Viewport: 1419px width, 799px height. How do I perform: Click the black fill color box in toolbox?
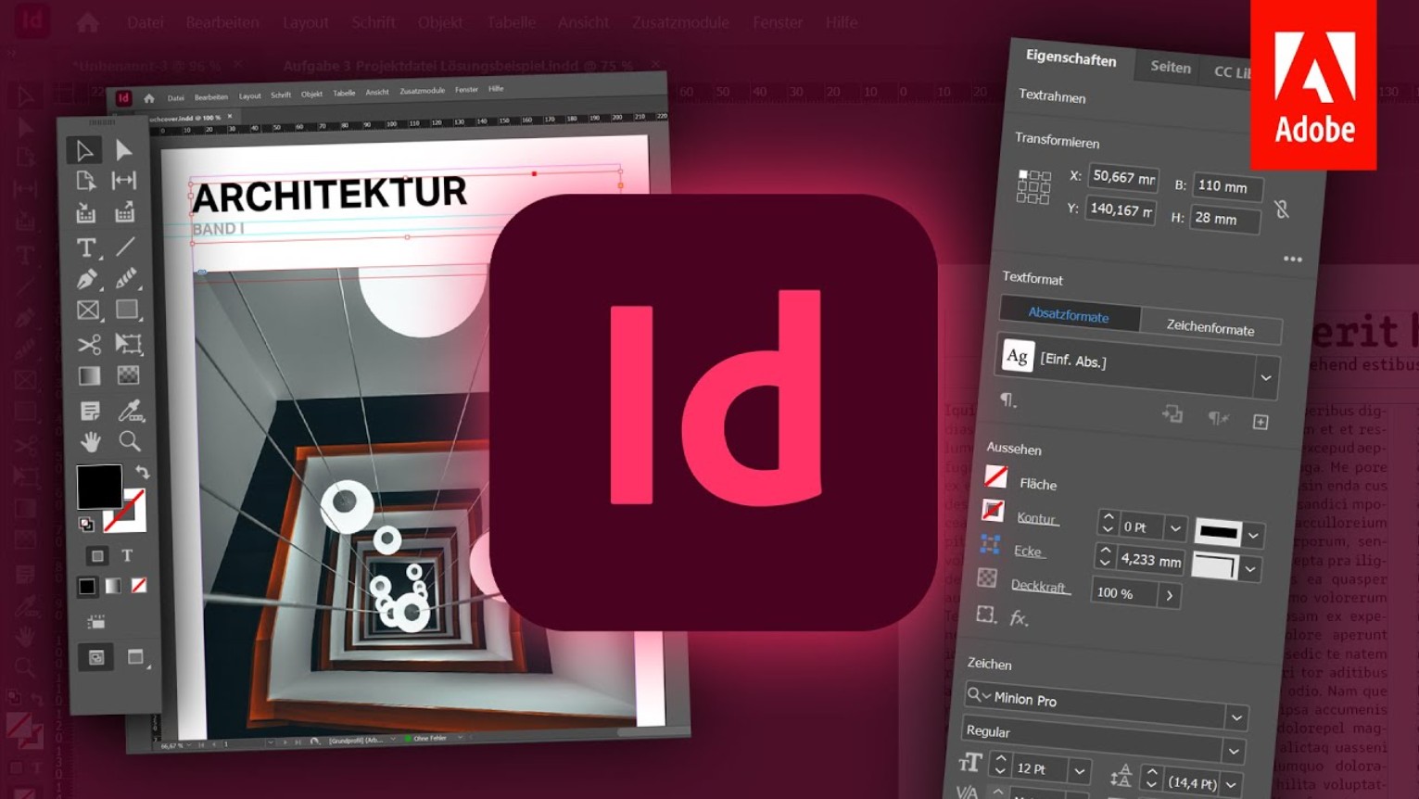point(98,487)
